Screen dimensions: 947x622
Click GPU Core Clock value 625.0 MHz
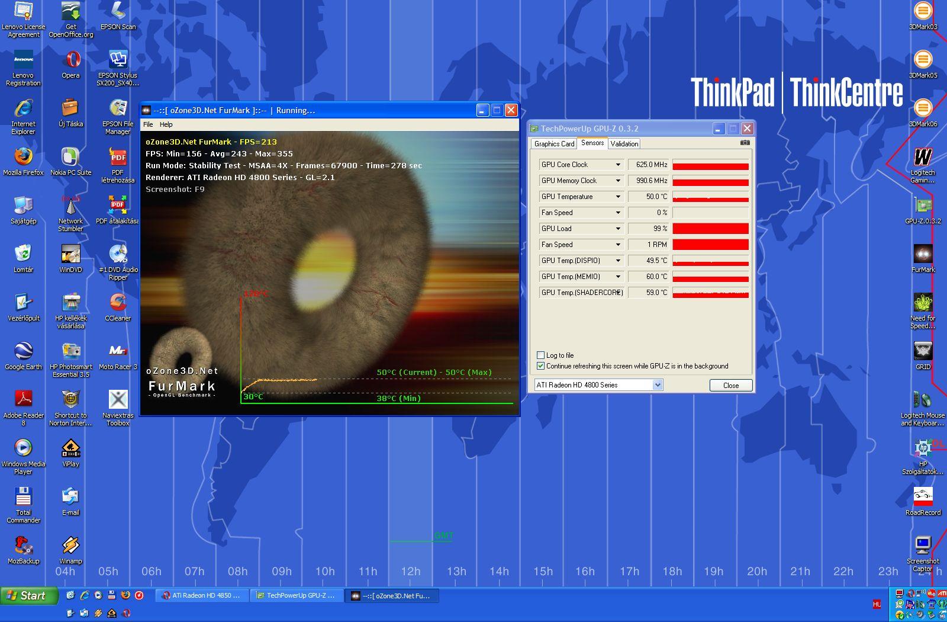tap(649, 165)
